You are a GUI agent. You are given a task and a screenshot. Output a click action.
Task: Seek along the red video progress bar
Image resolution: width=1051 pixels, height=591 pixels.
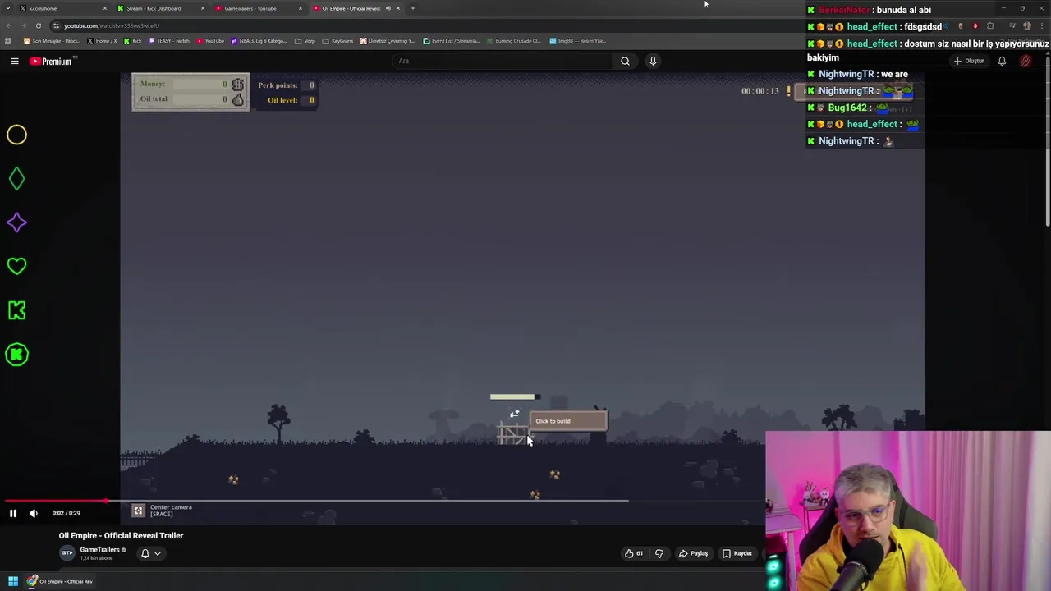(55, 500)
